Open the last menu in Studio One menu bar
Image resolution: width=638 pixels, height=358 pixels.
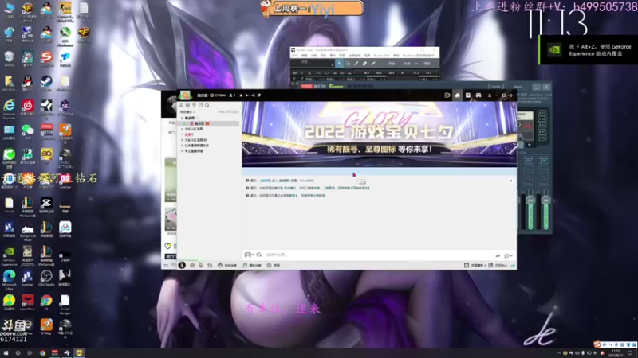click(418, 56)
